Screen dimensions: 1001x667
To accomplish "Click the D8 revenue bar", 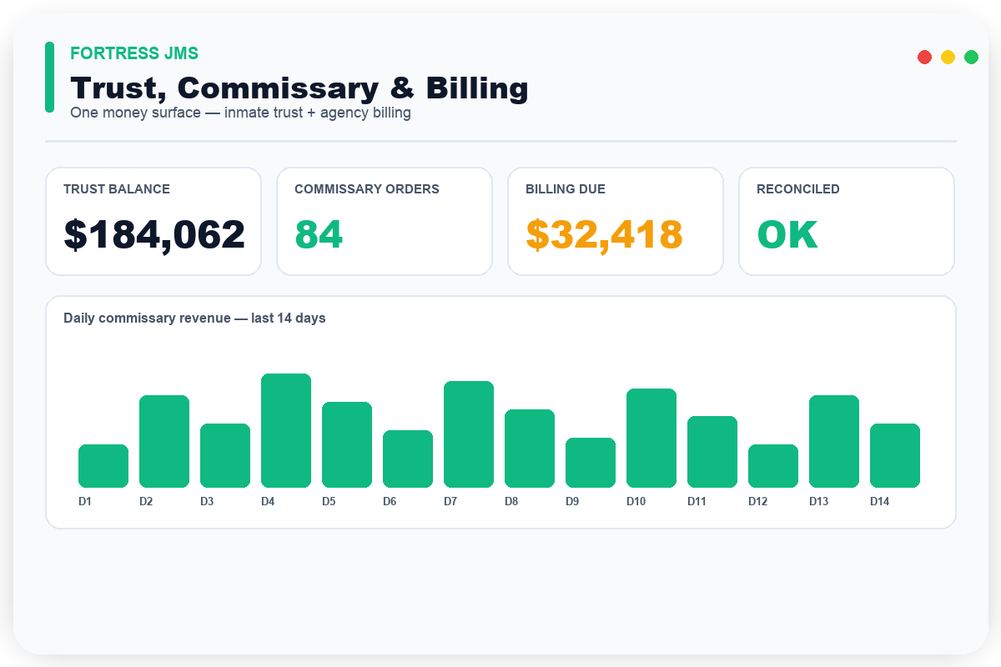I will [530, 449].
